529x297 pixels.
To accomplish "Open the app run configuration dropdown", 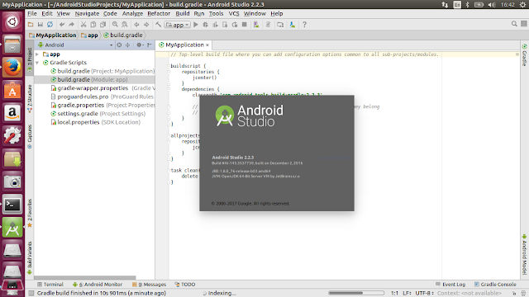I will pyautogui.click(x=177, y=25).
